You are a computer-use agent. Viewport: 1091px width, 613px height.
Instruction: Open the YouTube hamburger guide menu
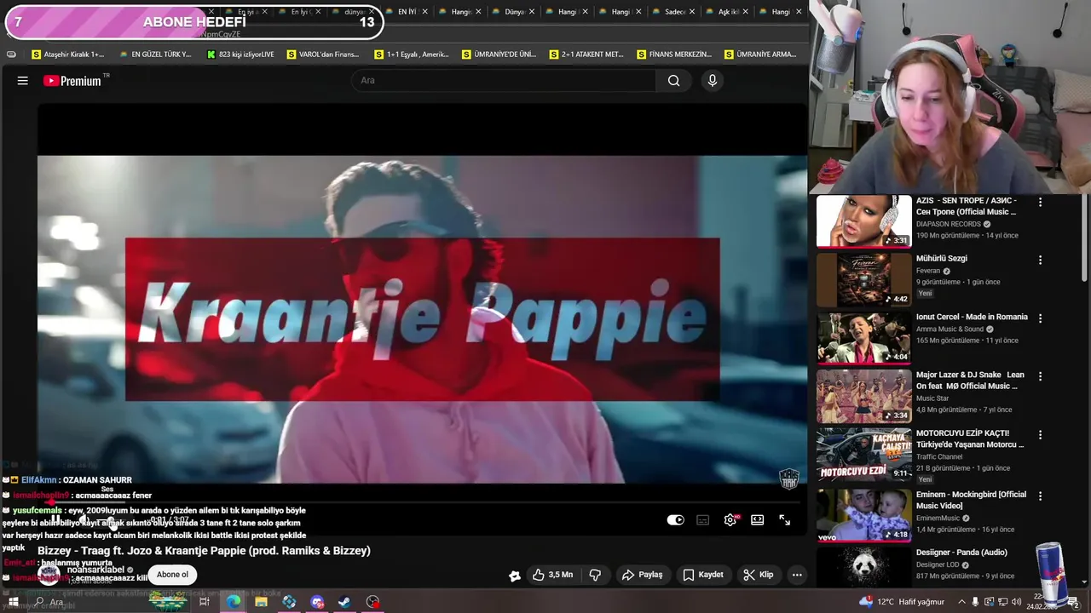pyautogui.click(x=23, y=81)
